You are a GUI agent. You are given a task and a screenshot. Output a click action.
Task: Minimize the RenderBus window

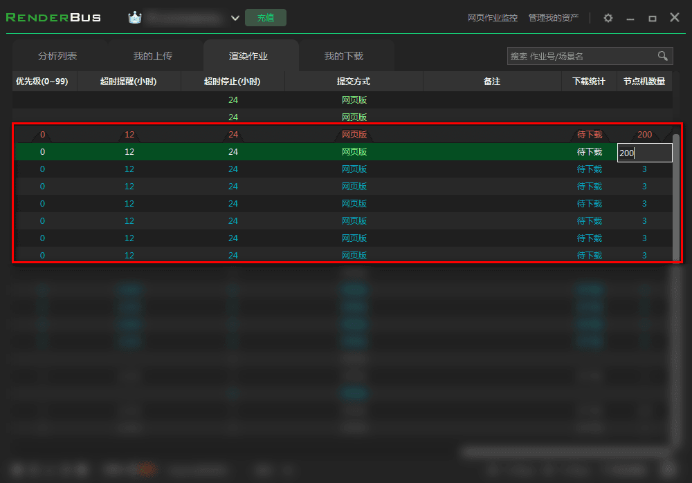pyautogui.click(x=630, y=19)
